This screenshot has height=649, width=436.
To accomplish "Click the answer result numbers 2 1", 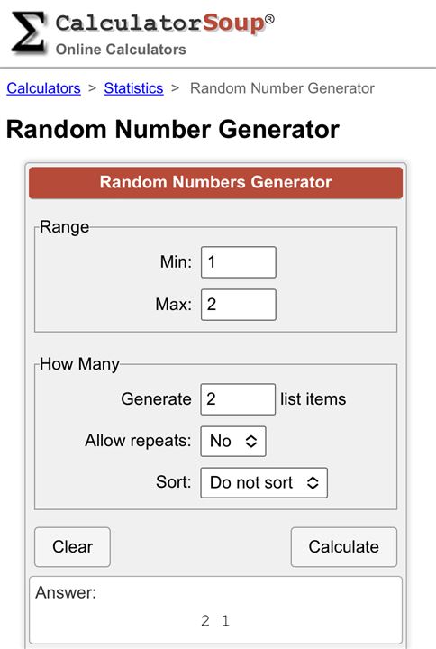I will 215,620.
